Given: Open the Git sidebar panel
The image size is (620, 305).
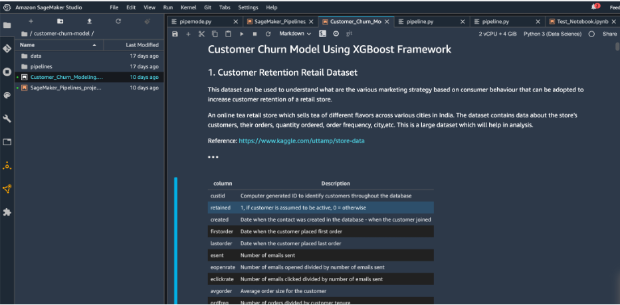Looking at the screenshot, I should 7,48.
